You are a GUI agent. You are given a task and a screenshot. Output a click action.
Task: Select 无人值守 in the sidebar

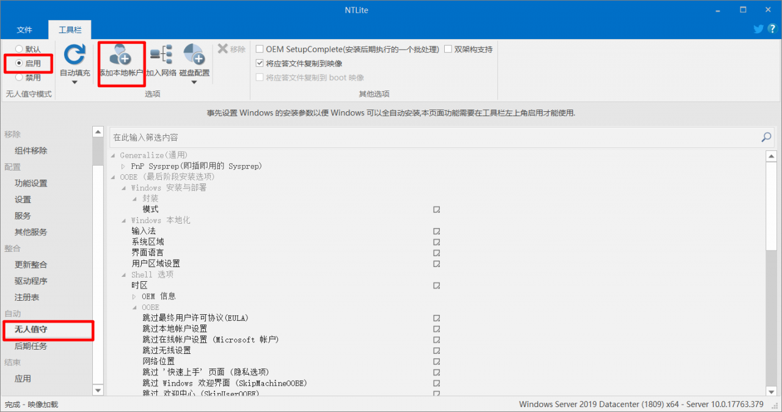click(31, 329)
